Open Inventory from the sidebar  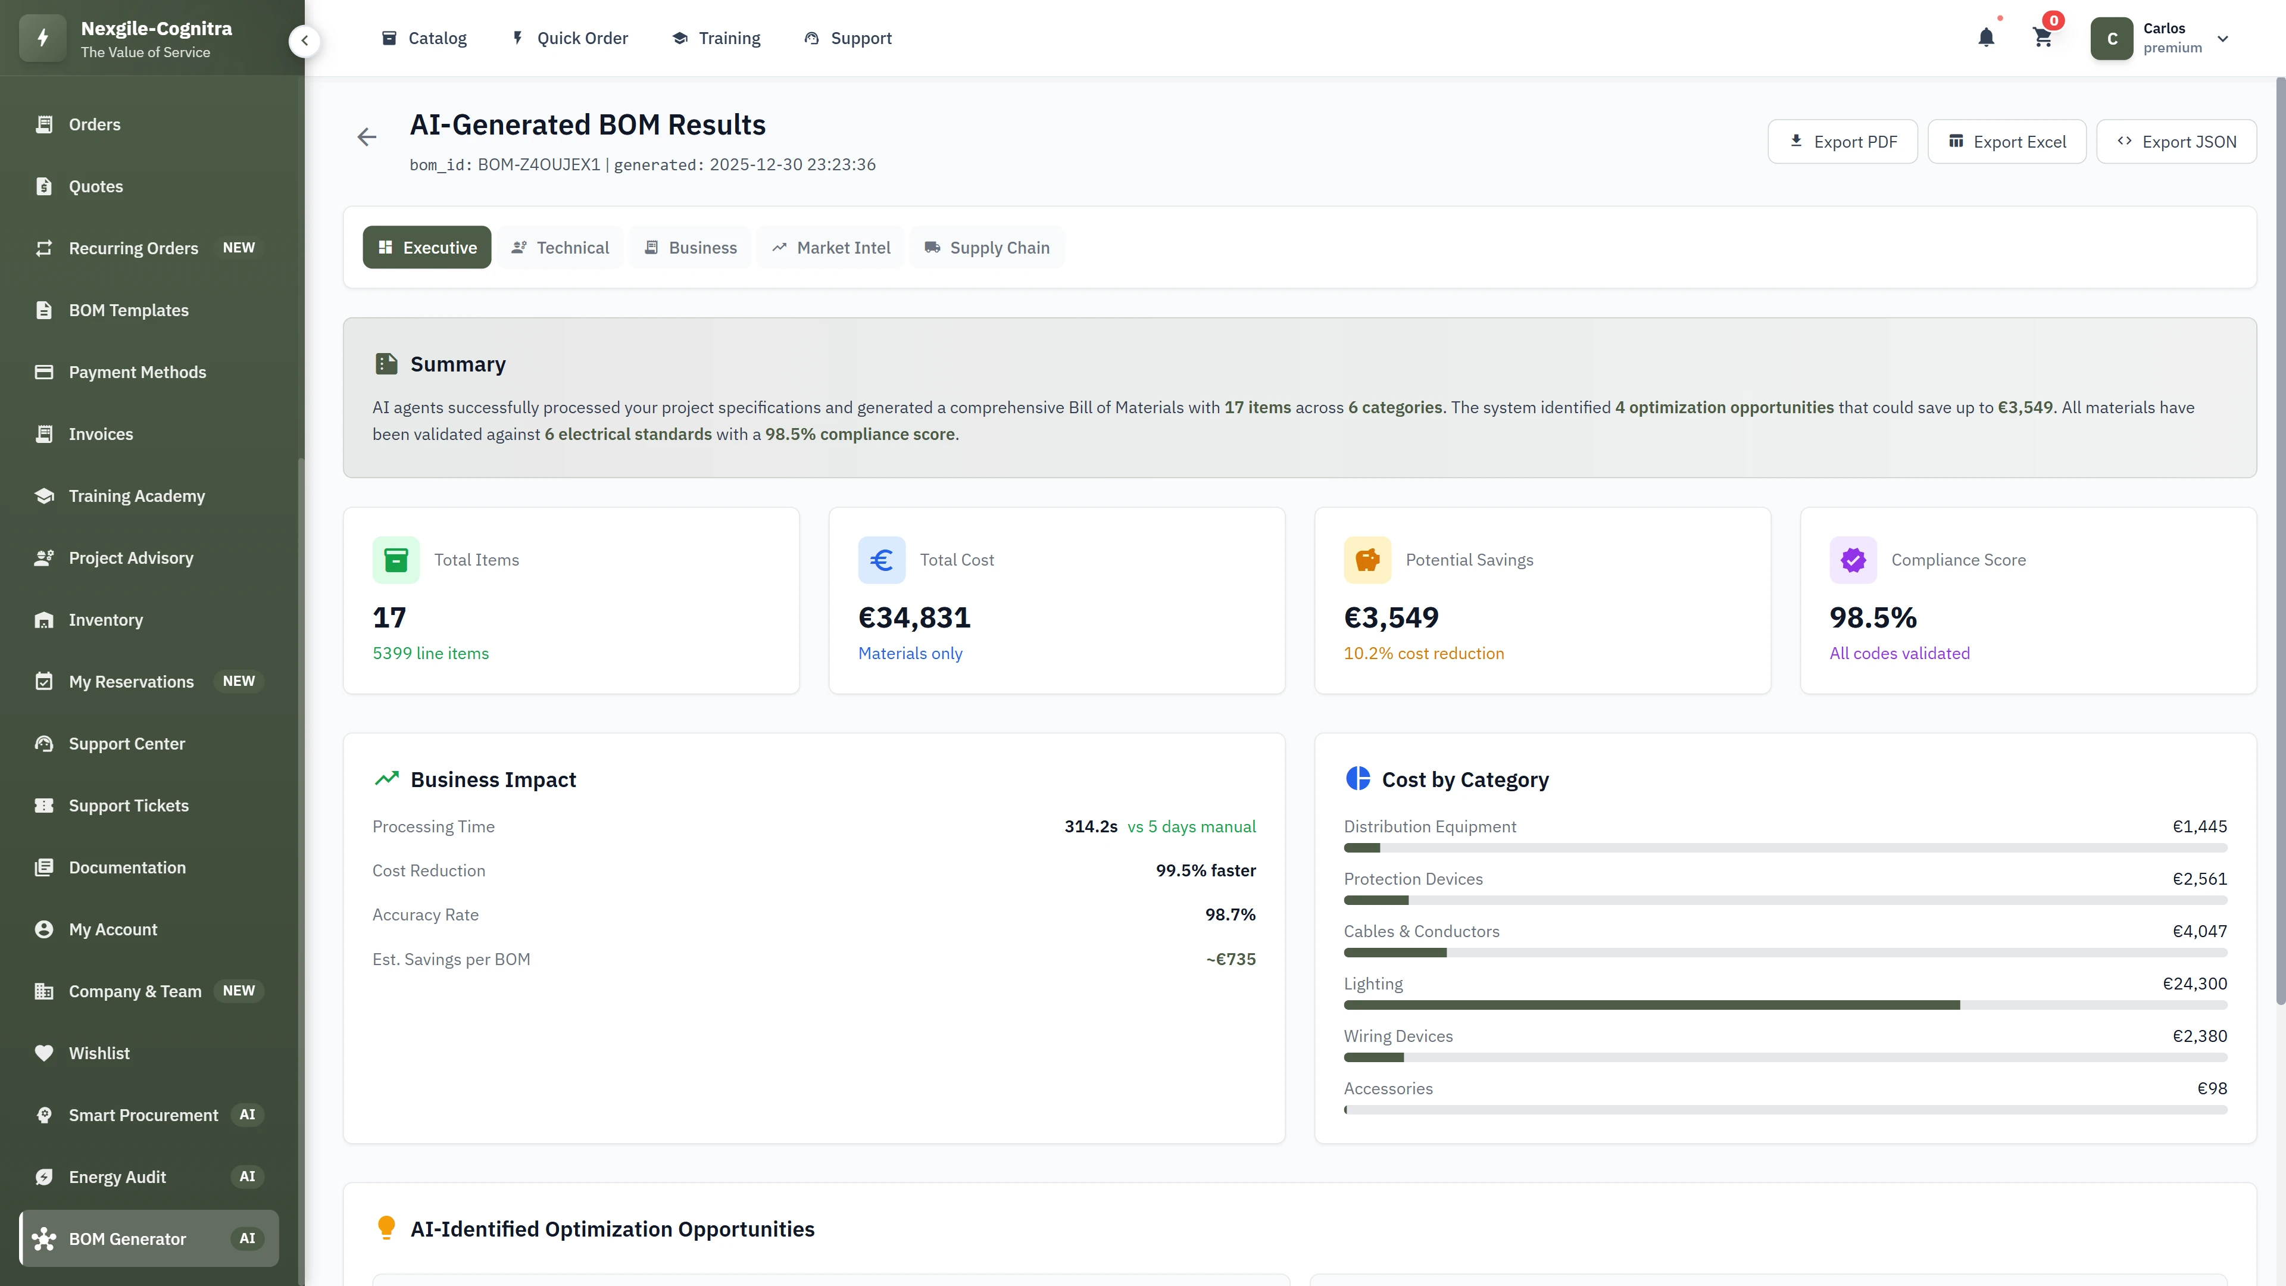coord(105,619)
